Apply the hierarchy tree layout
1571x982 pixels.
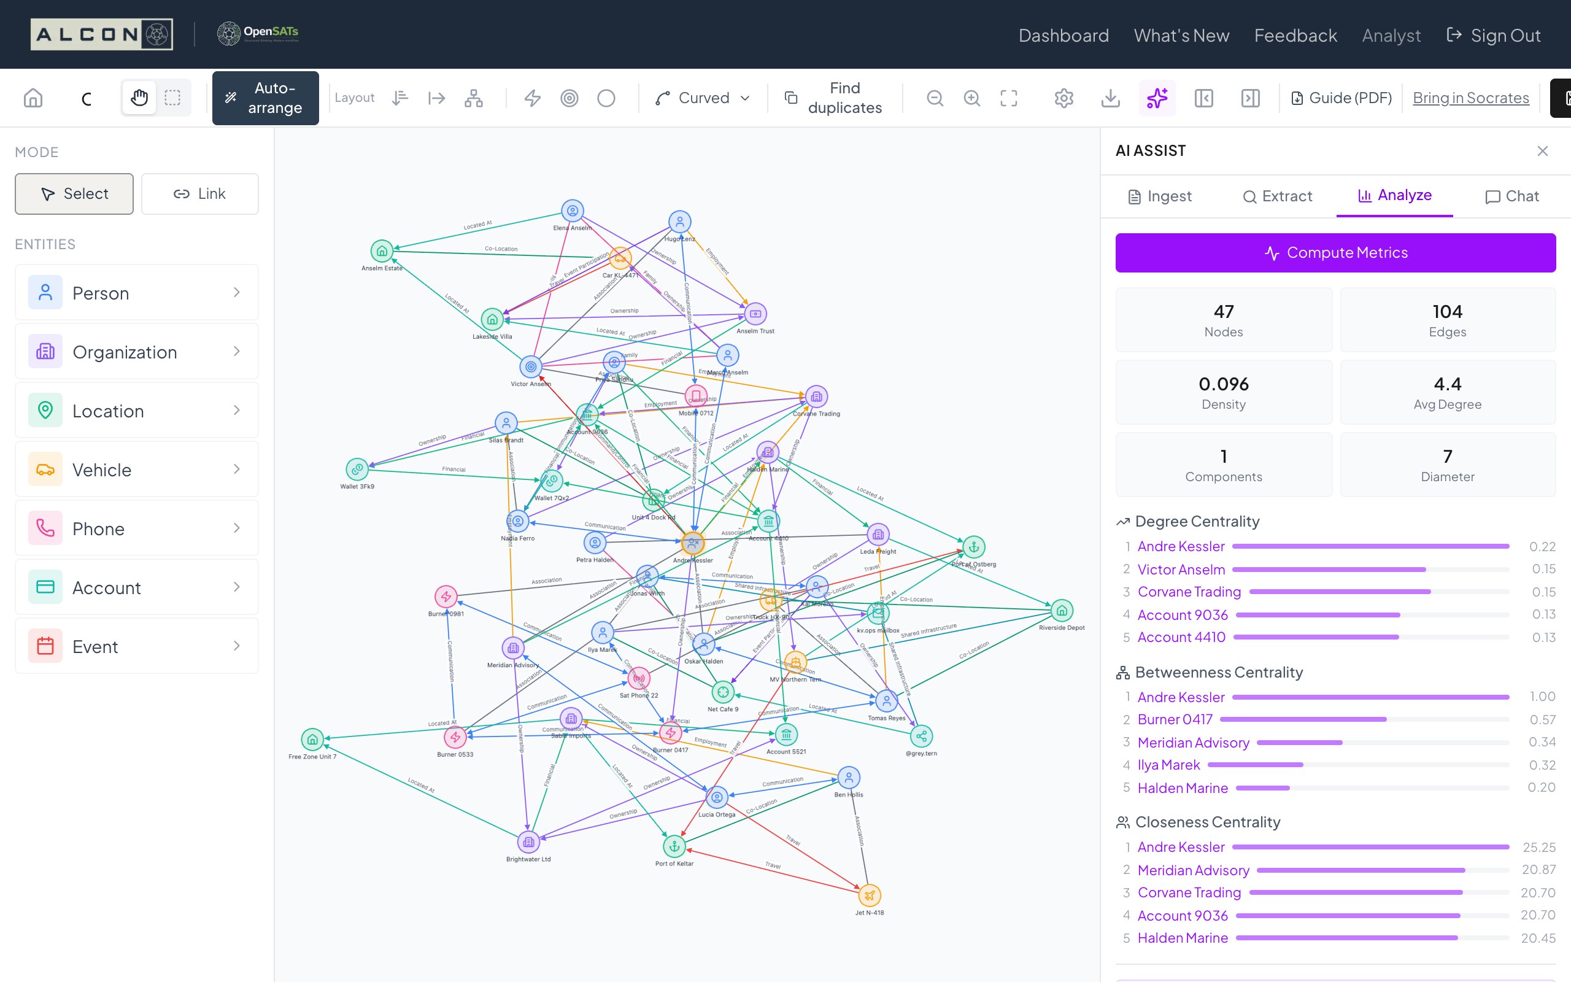pyautogui.click(x=474, y=98)
